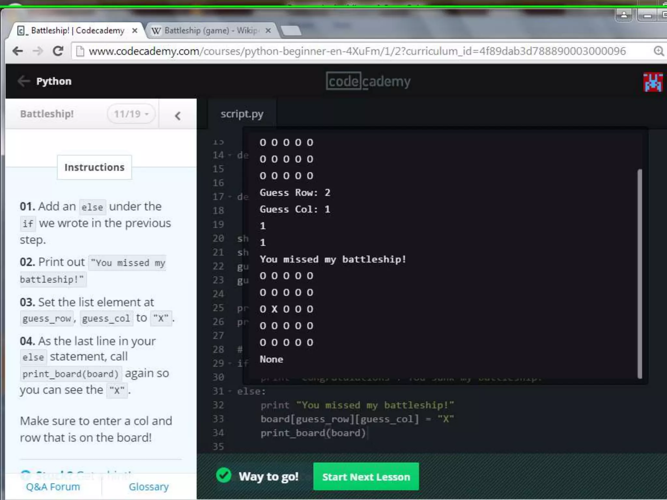Close the Battleship Codecademy tab
The height and width of the screenshot is (500, 667).
(x=135, y=31)
